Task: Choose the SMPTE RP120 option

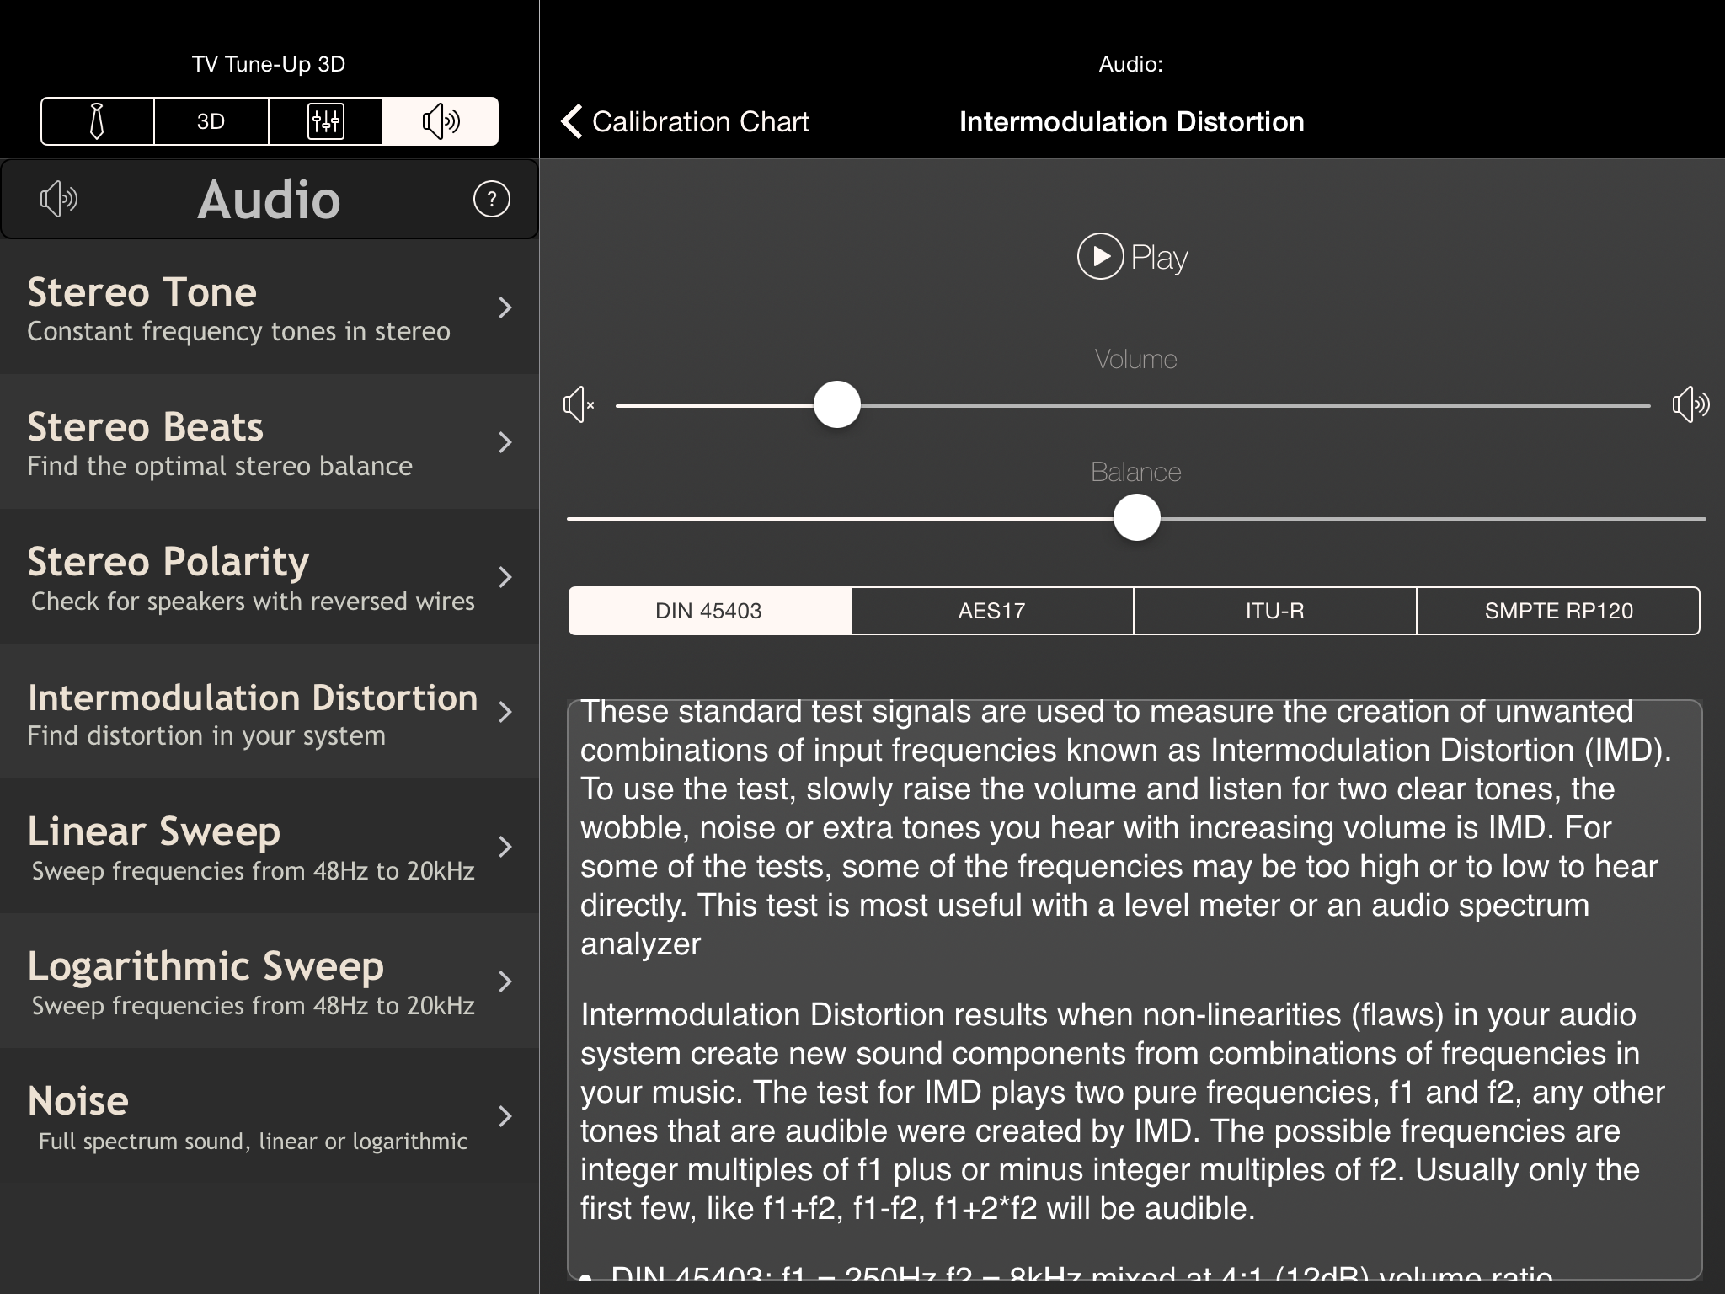Action: pos(1558,611)
